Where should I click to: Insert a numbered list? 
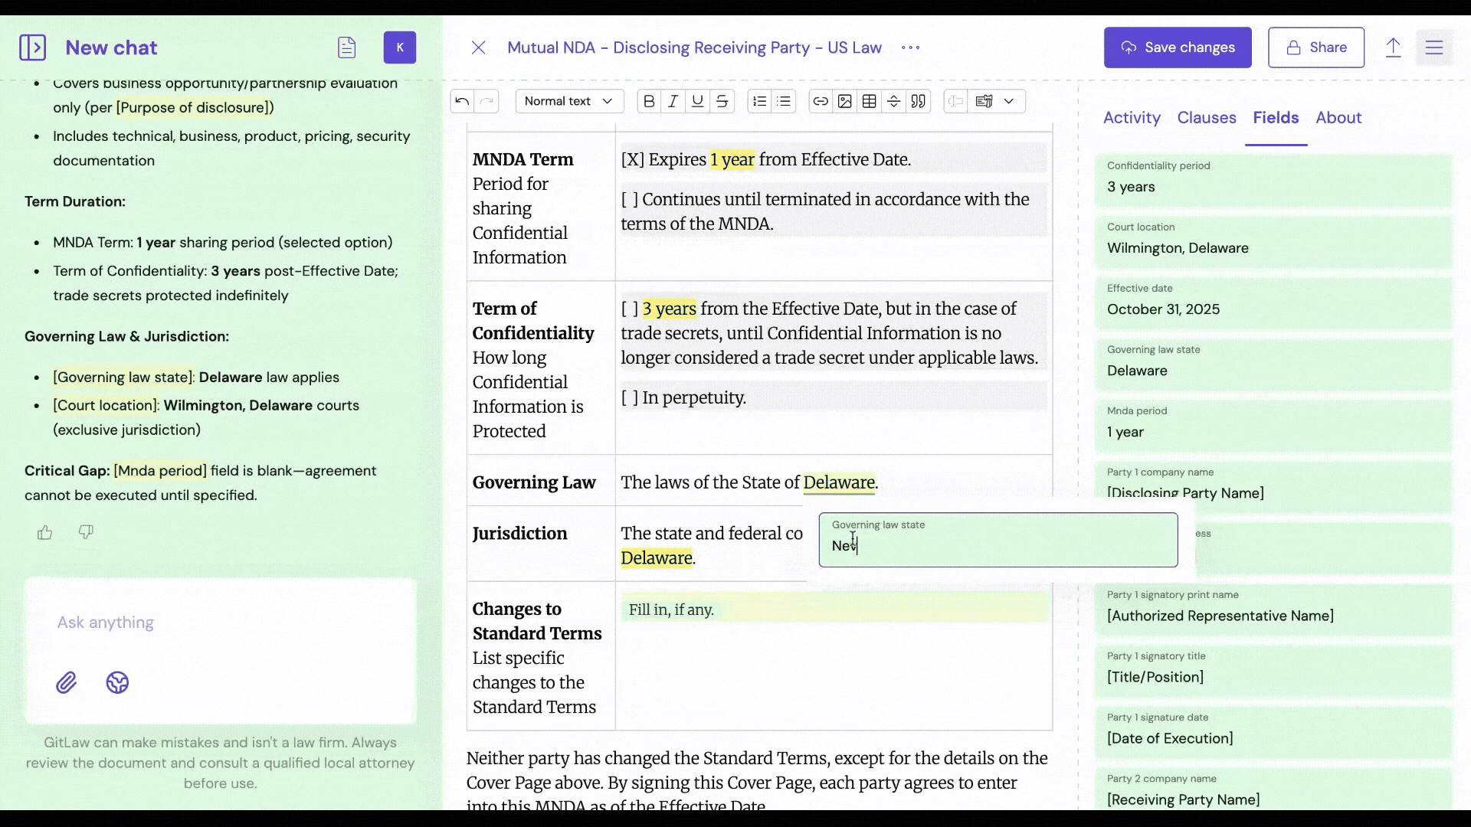(759, 101)
